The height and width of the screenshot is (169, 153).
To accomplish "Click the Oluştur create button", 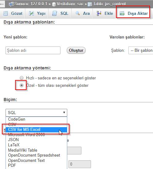I will 76,50.
